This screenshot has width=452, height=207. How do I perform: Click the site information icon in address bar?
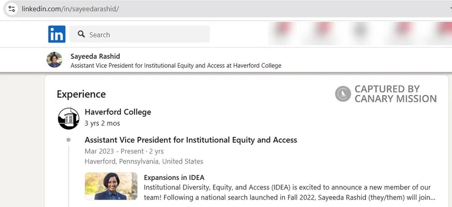11,8
